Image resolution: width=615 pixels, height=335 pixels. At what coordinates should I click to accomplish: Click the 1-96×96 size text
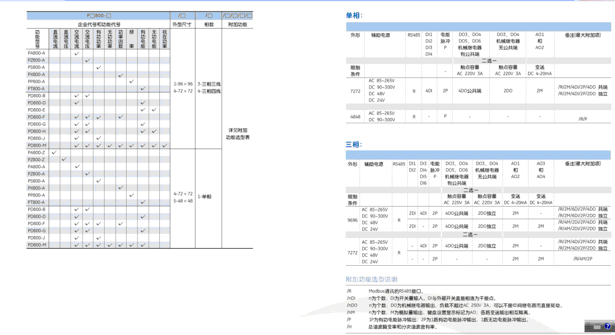point(183,84)
